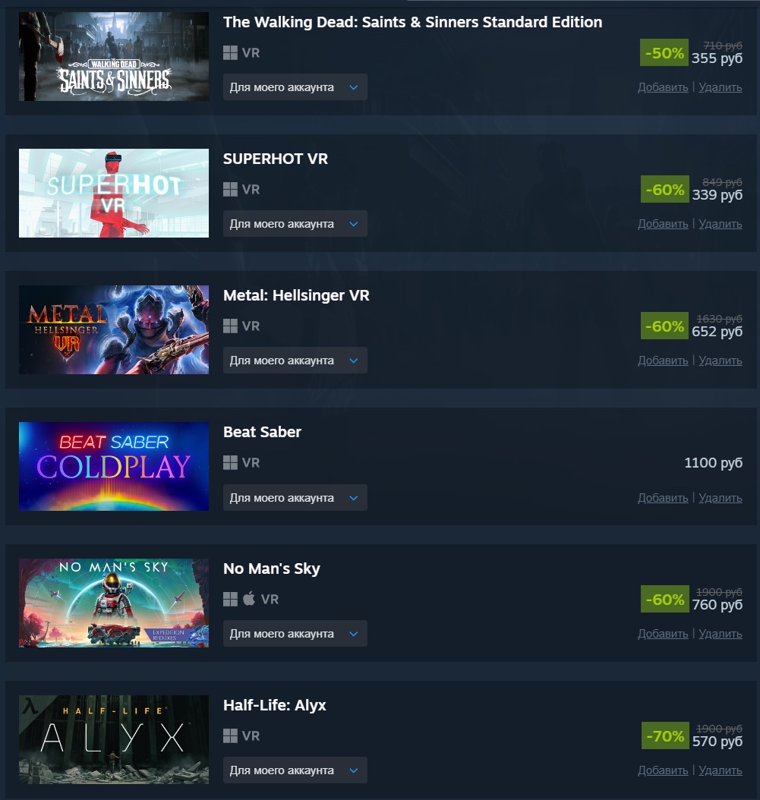Click the Windows icon under Beat Saber
This screenshot has width=760, height=800.
(x=230, y=463)
